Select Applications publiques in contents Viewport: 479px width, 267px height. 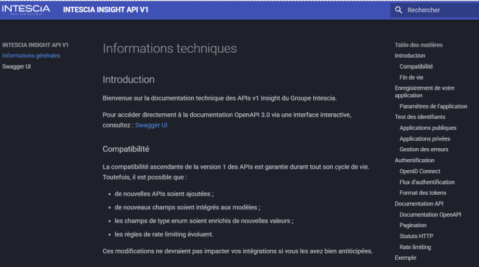[428, 128]
